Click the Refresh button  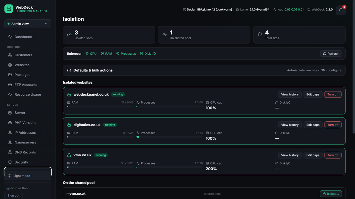(331, 54)
